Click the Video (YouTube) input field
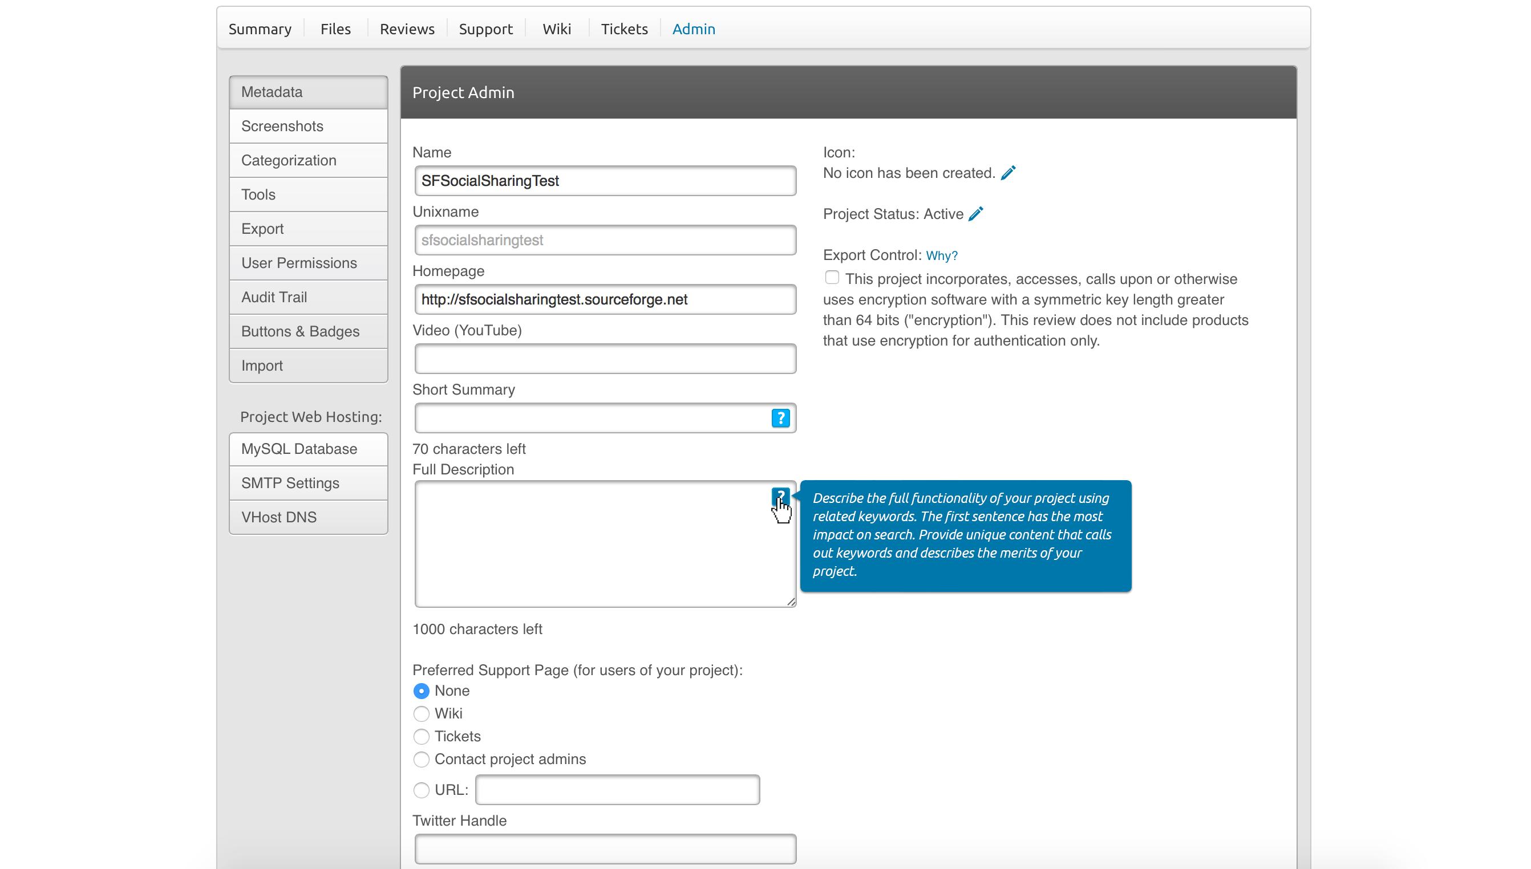This screenshot has height=869, width=1531. 605,359
